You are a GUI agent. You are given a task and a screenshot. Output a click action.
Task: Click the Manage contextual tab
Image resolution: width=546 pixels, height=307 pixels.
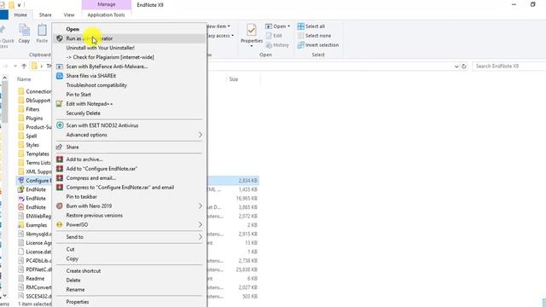coord(107,4)
